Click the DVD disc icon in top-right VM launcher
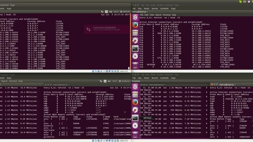This screenshot has width=253, height=142. 135,56
